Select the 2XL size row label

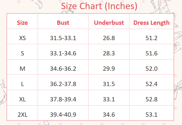[22, 115]
